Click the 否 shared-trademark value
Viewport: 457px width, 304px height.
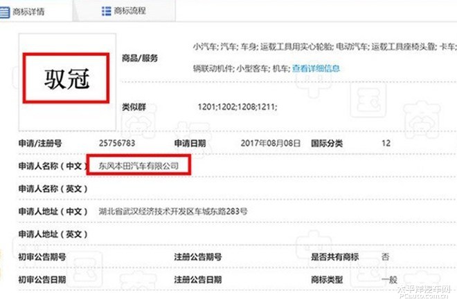coord(385,257)
